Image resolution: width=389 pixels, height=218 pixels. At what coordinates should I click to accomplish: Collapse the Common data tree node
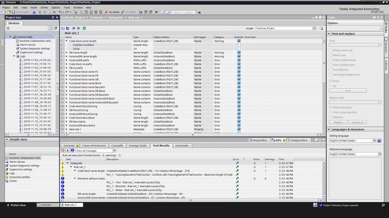pyautogui.click(x=10, y=37)
